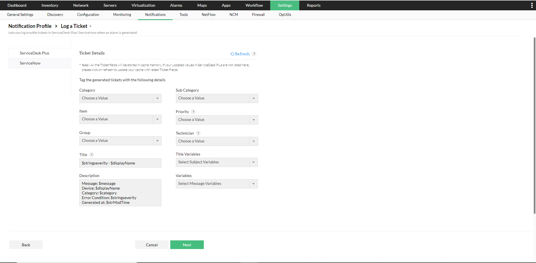This screenshot has height=263, width=536.
Task: Open the vertical dots menu in top-right corner
Action: coord(532,5)
